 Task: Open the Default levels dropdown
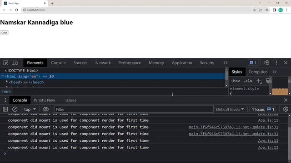coord(230,110)
